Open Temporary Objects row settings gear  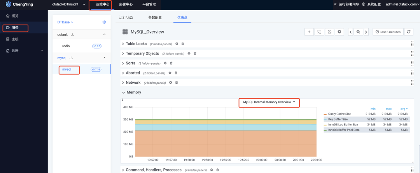[x=189, y=53]
